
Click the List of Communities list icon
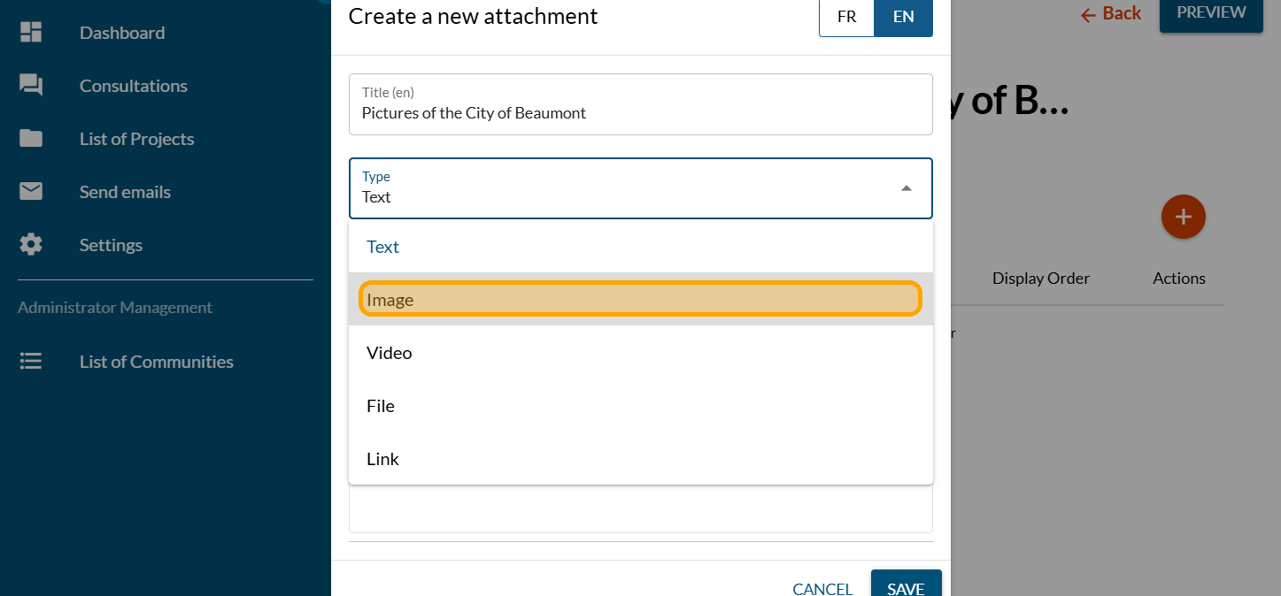click(x=31, y=362)
